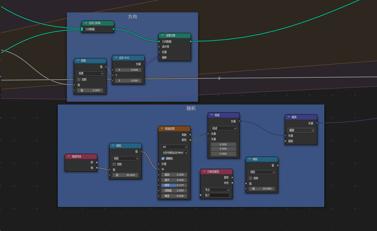Image resolution: width=377 pixels, height=231 pixels.
Task: Click the 糙度 0.619 slider
Action: [x=174, y=185]
